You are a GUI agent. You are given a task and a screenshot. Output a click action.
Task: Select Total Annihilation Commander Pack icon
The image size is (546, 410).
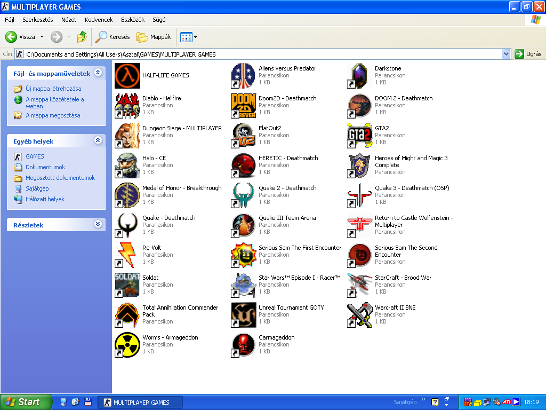tap(127, 316)
